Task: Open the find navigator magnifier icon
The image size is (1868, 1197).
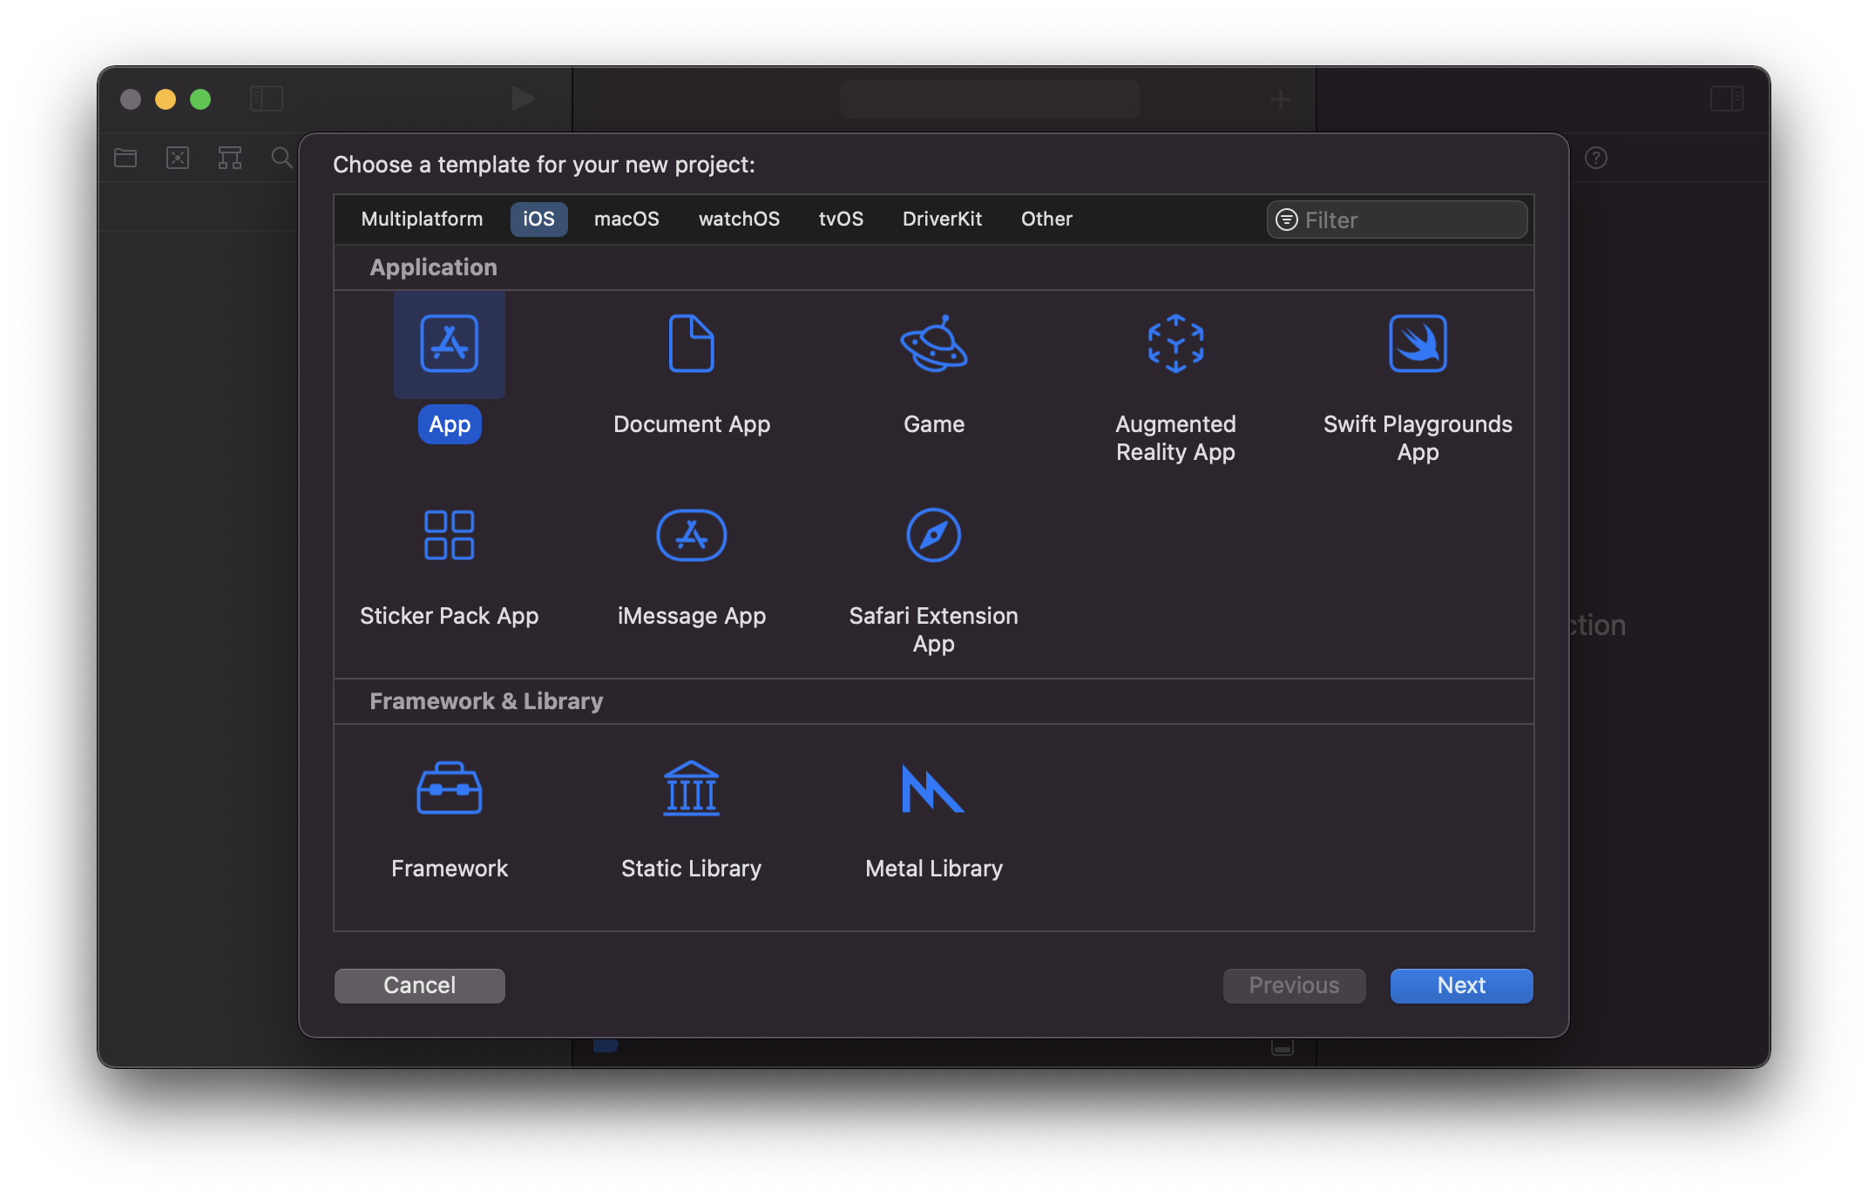Action: click(x=281, y=158)
